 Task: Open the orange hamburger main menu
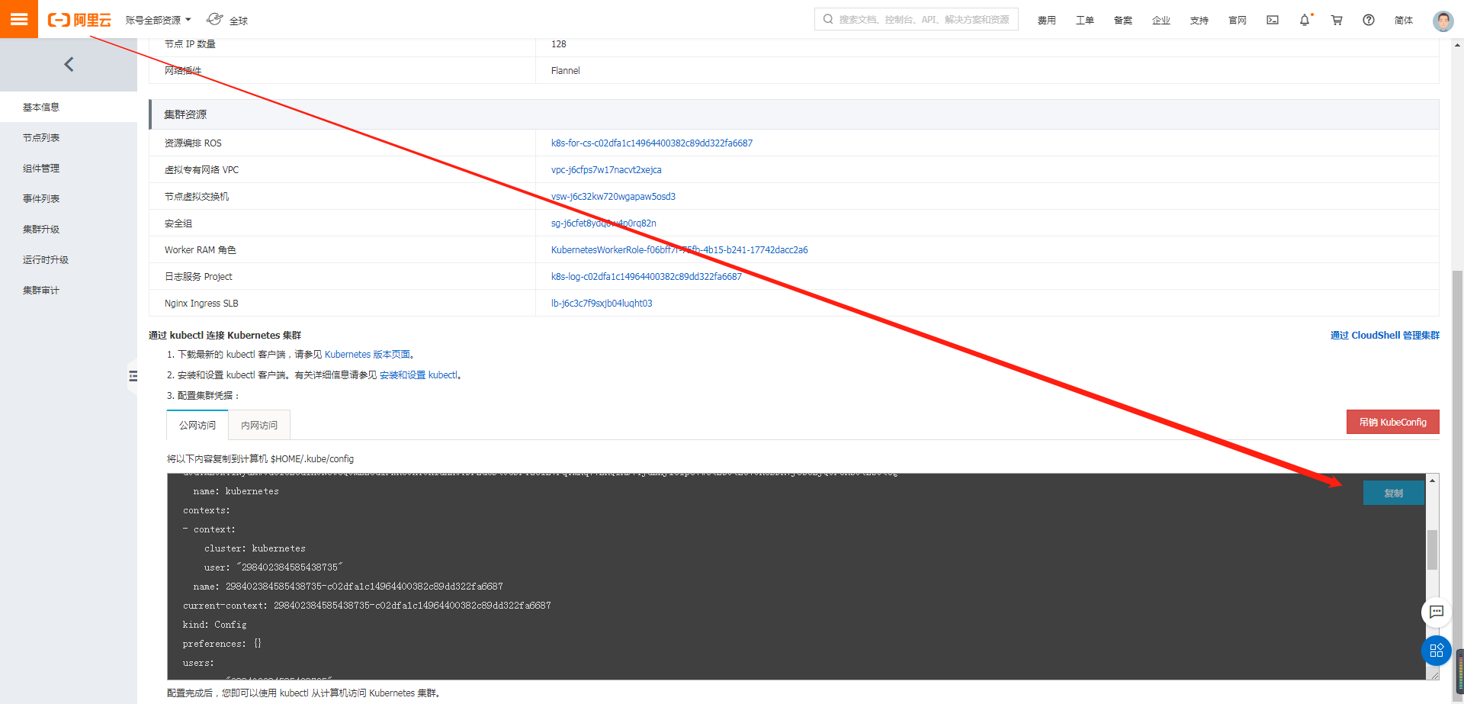coord(19,19)
